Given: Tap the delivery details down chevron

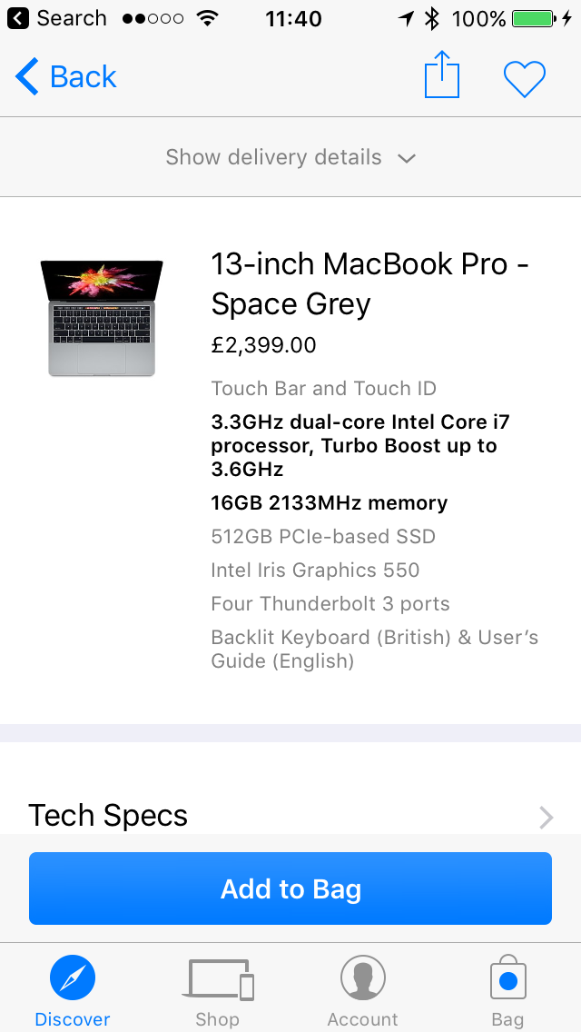Looking at the screenshot, I should click(x=407, y=158).
